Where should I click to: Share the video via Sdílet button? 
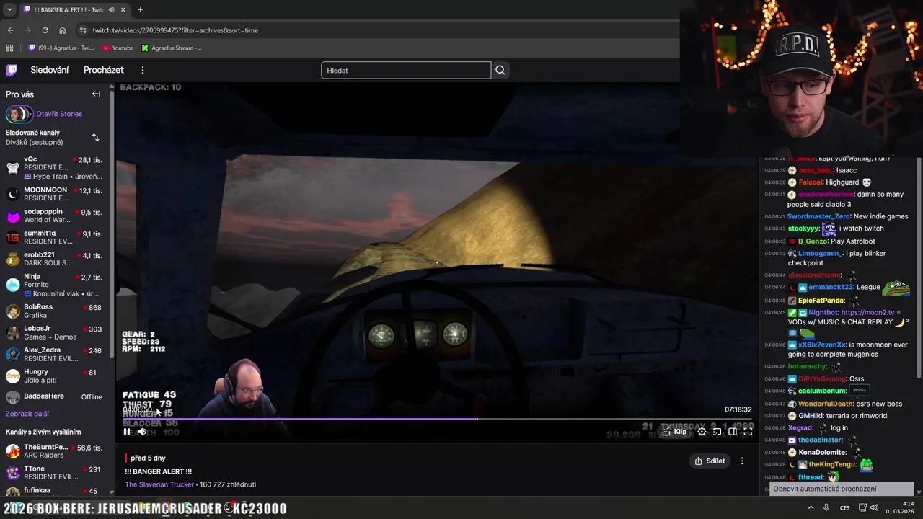[710, 461]
